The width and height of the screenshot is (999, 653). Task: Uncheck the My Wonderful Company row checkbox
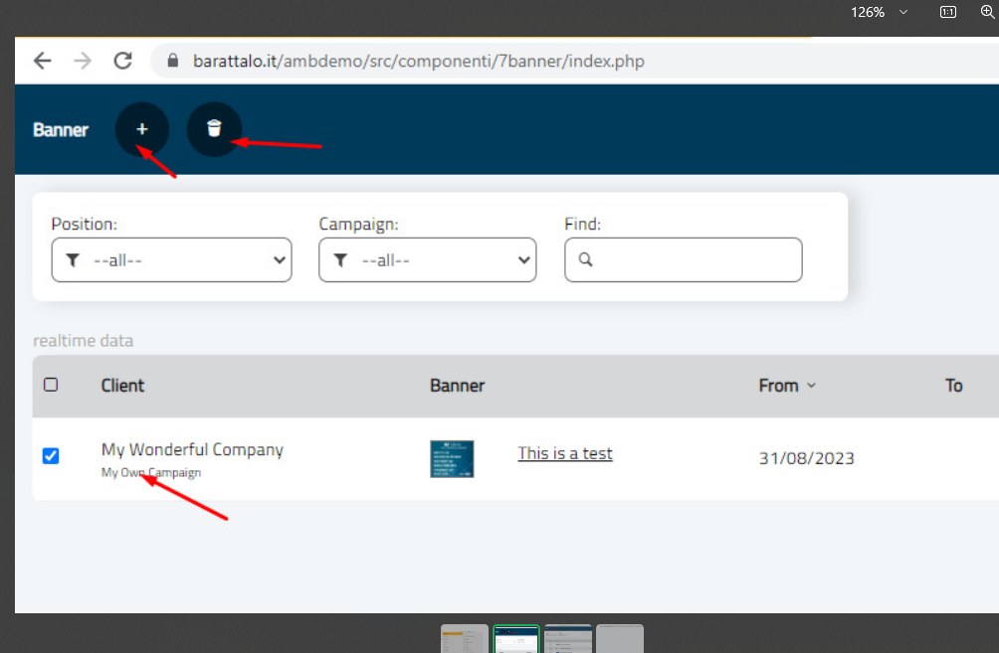pyautogui.click(x=51, y=455)
